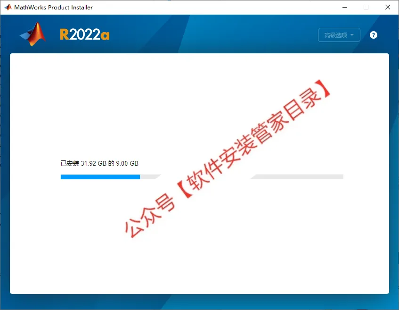
Task: Click the disabled maximize window button
Action: (x=366, y=7)
